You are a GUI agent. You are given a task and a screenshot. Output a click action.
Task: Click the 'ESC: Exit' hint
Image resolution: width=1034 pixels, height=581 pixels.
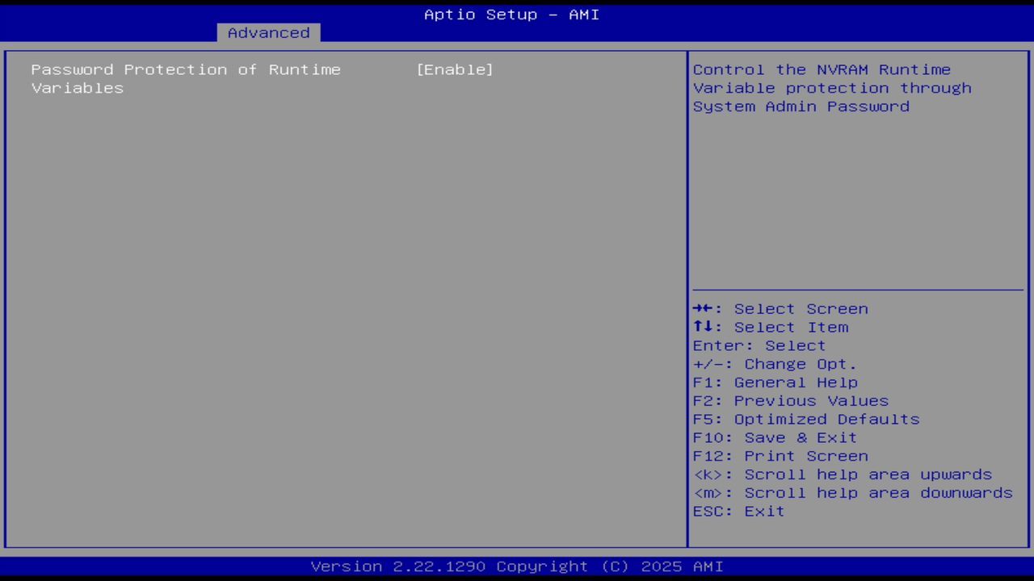coord(738,512)
